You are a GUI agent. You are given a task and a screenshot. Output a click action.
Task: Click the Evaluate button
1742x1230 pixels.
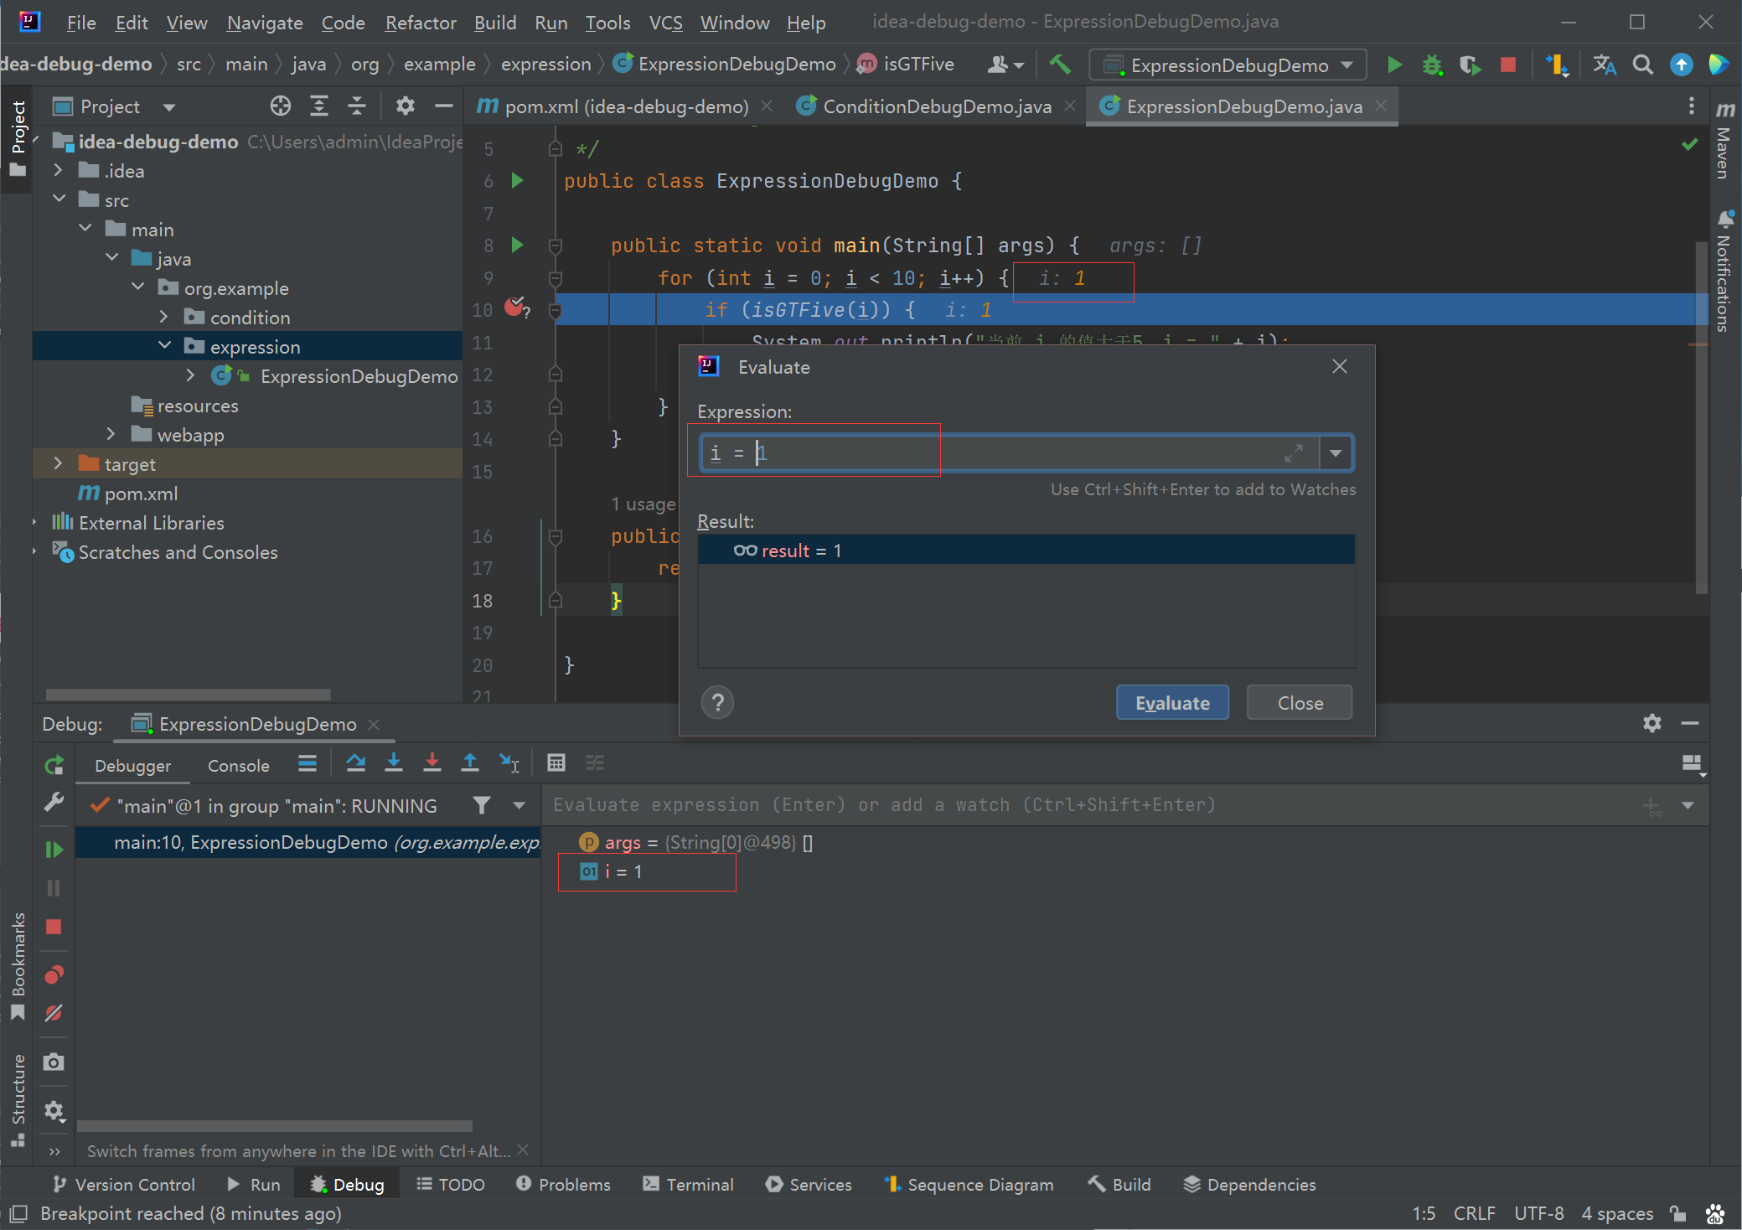1172,702
